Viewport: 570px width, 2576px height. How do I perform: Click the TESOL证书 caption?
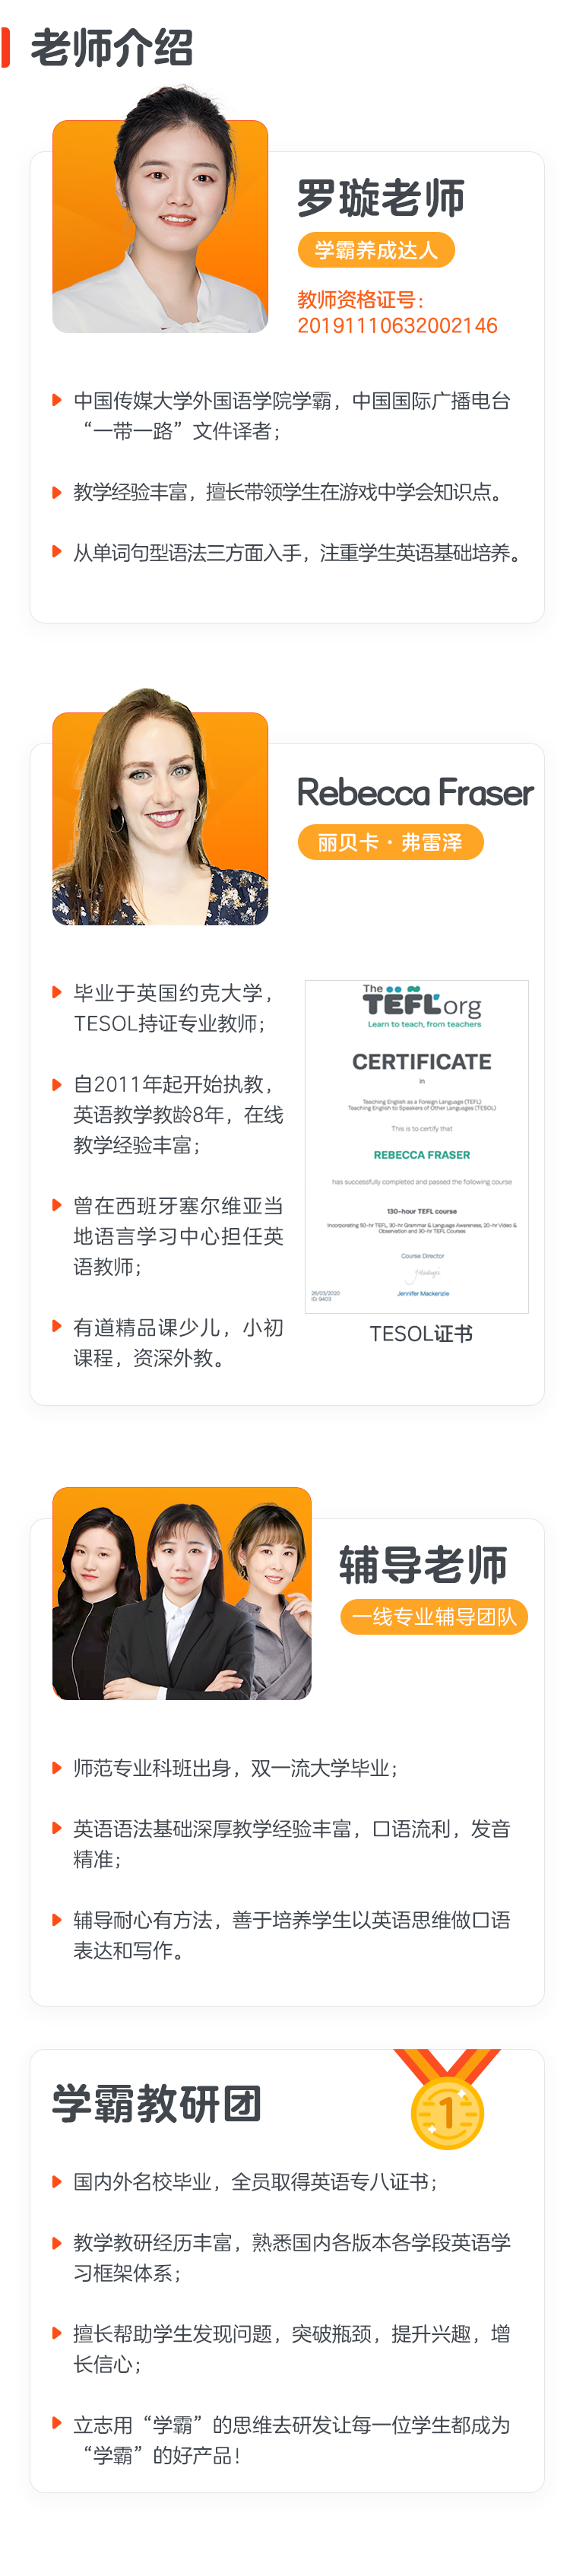point(421,1334)
